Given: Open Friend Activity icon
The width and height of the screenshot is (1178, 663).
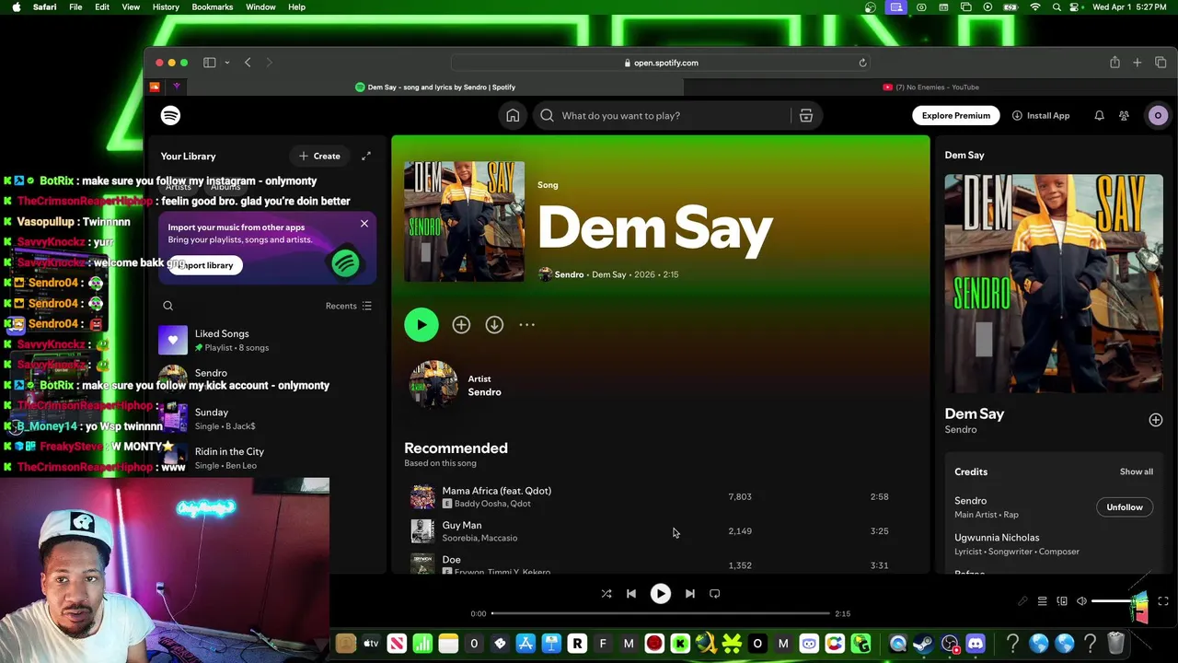Looking at the screenshot, I should 1124,115.
